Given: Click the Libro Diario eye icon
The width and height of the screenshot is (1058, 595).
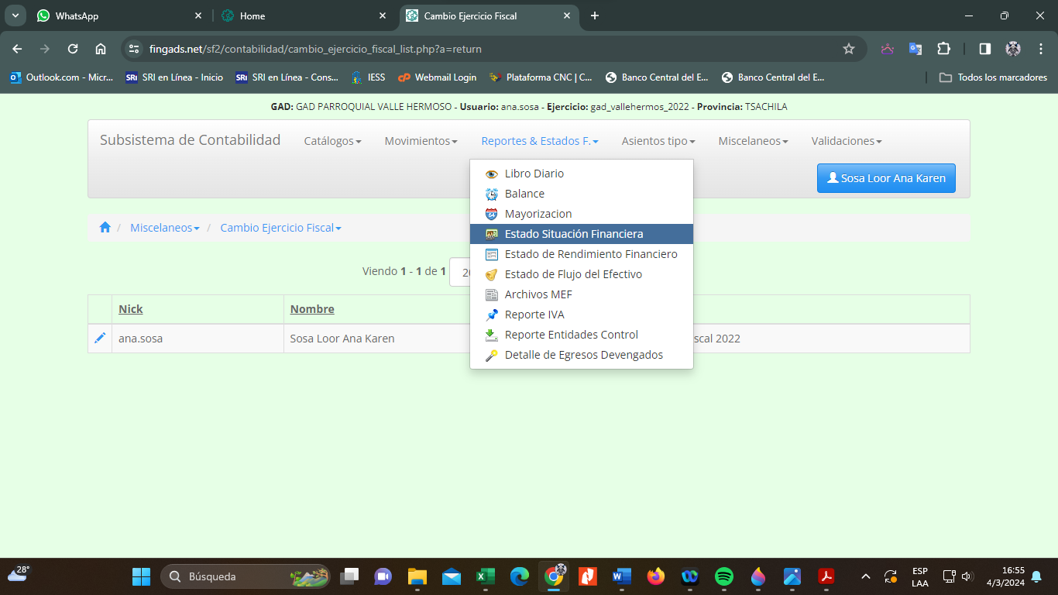Looking at the screenshot, I should click(491, 174).
